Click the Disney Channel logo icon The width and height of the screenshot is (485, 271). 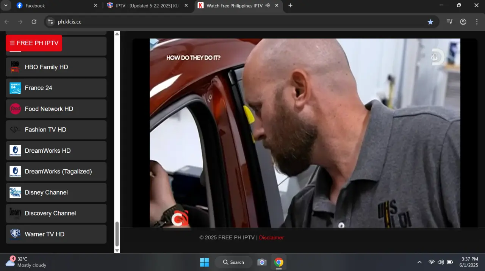(x=15, y=192)
